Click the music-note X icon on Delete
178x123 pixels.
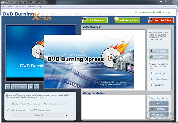tap(153, 109)
